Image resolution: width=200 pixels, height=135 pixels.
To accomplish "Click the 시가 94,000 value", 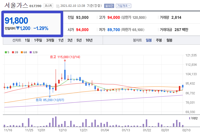I will tap(82, 30).
